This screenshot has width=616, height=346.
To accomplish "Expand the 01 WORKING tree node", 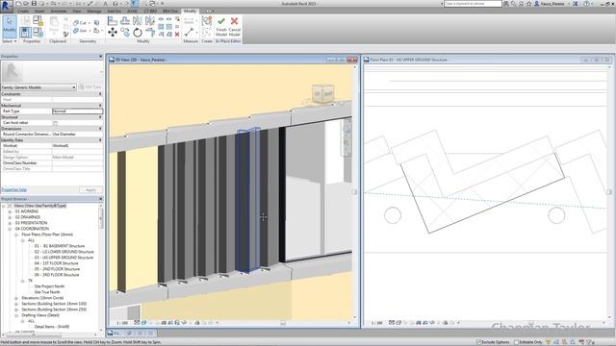I will click(x=10, y=211).
